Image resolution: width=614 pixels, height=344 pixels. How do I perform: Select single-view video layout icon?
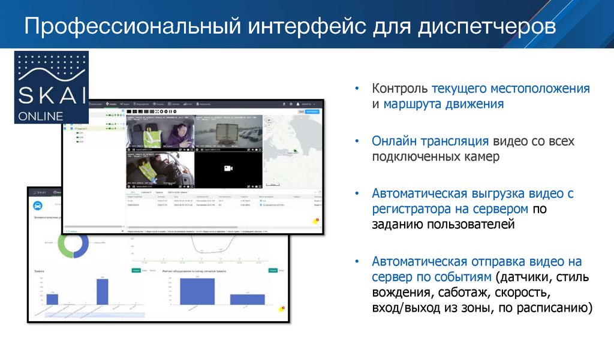coord(129,111)
